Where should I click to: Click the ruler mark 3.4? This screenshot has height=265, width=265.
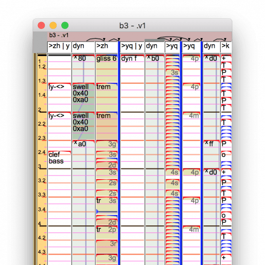42,209
